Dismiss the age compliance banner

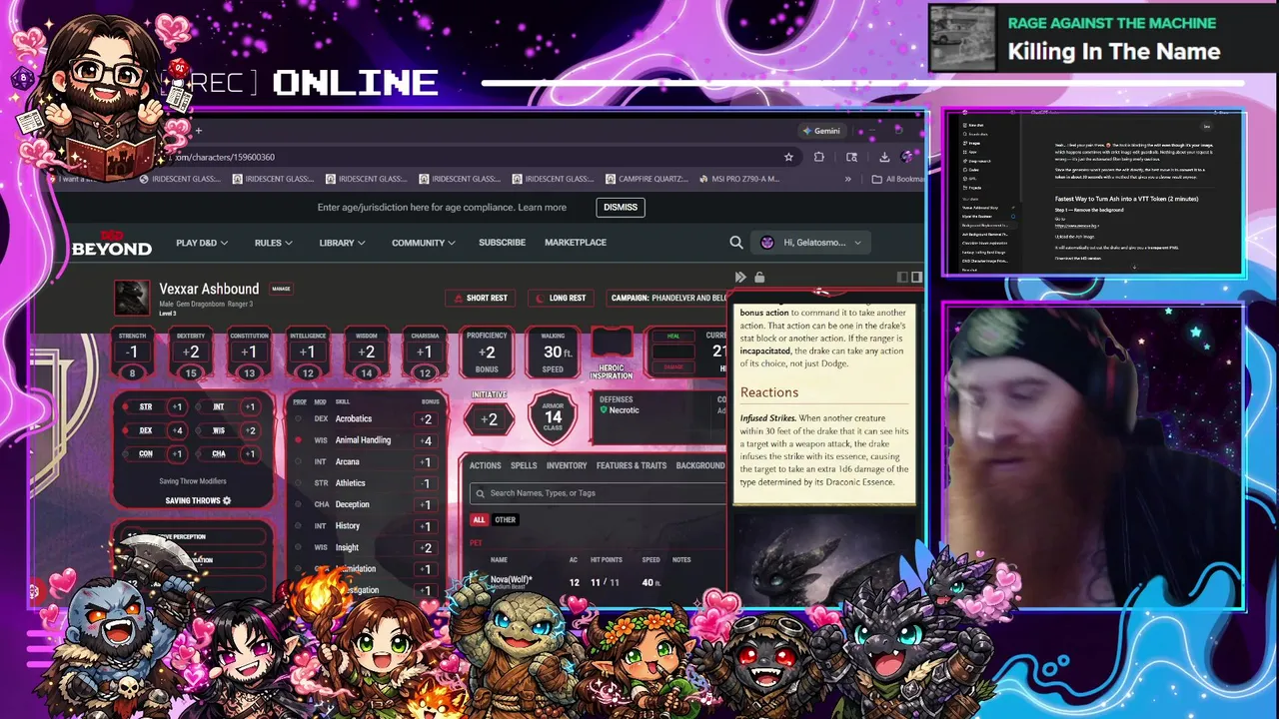(x=621, y=207)
